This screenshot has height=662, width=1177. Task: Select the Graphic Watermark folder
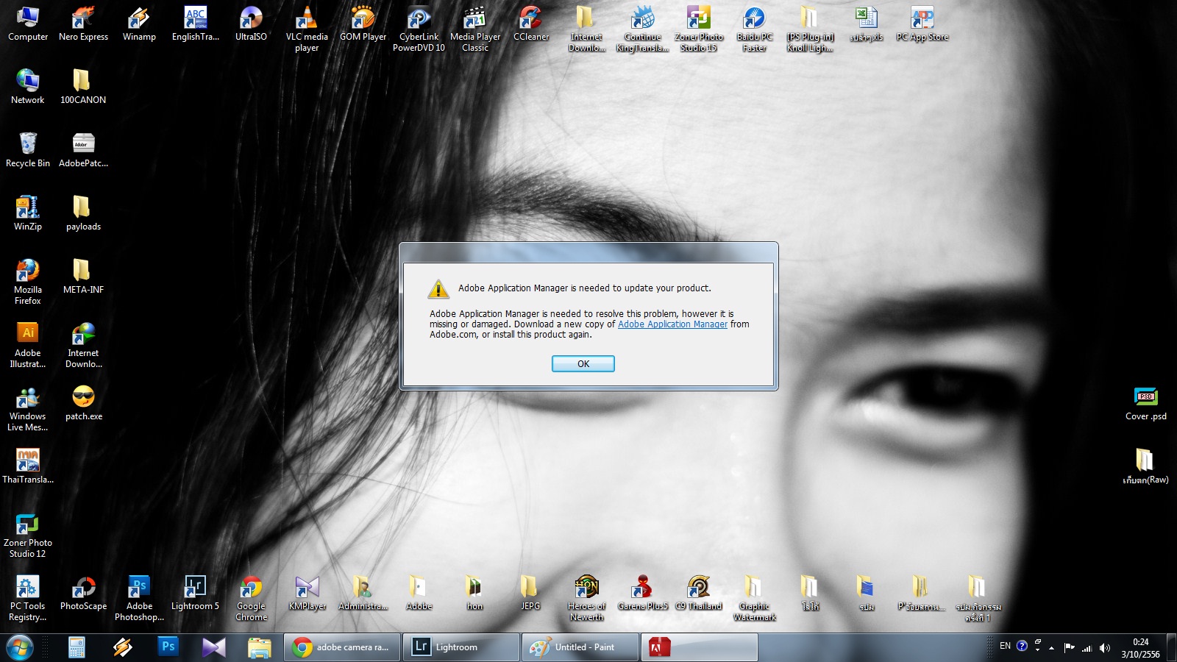(754, 598)
